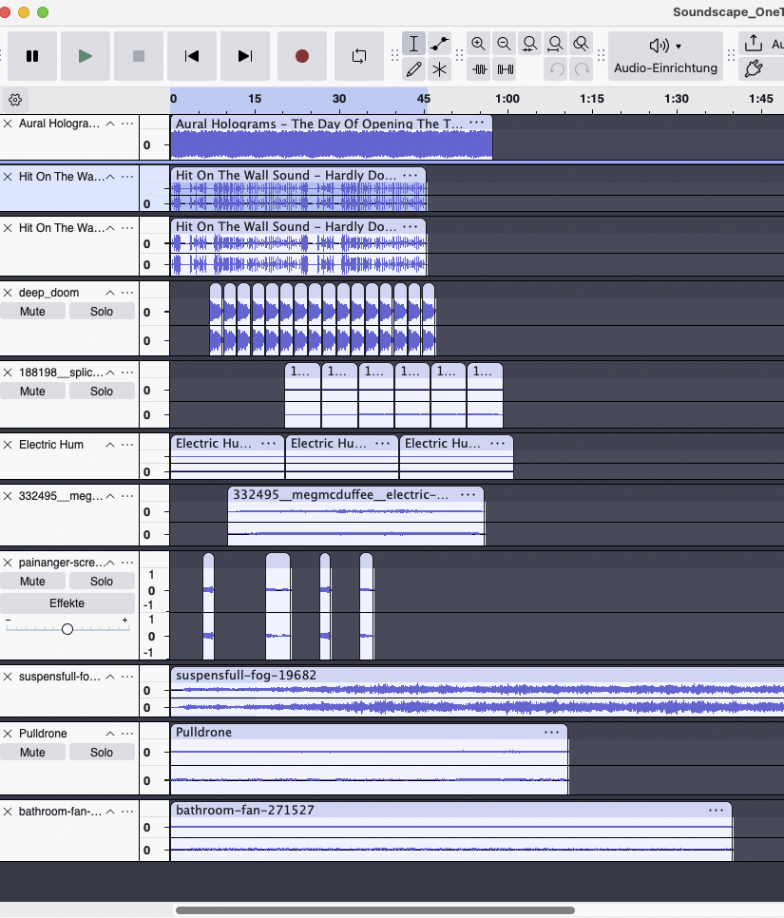Toggle the Loop playback button
Image resolution: width=784 pixels, height=918 pixels.
[359, 56]
